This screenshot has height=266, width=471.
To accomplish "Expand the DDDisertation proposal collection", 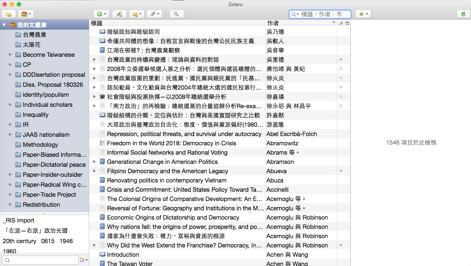I will 10,75.
